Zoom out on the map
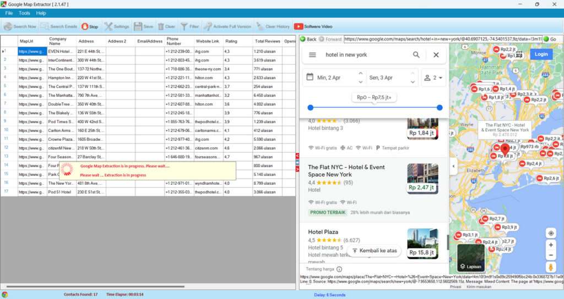This screenshot has width=564, height=299. coord(551,256)
